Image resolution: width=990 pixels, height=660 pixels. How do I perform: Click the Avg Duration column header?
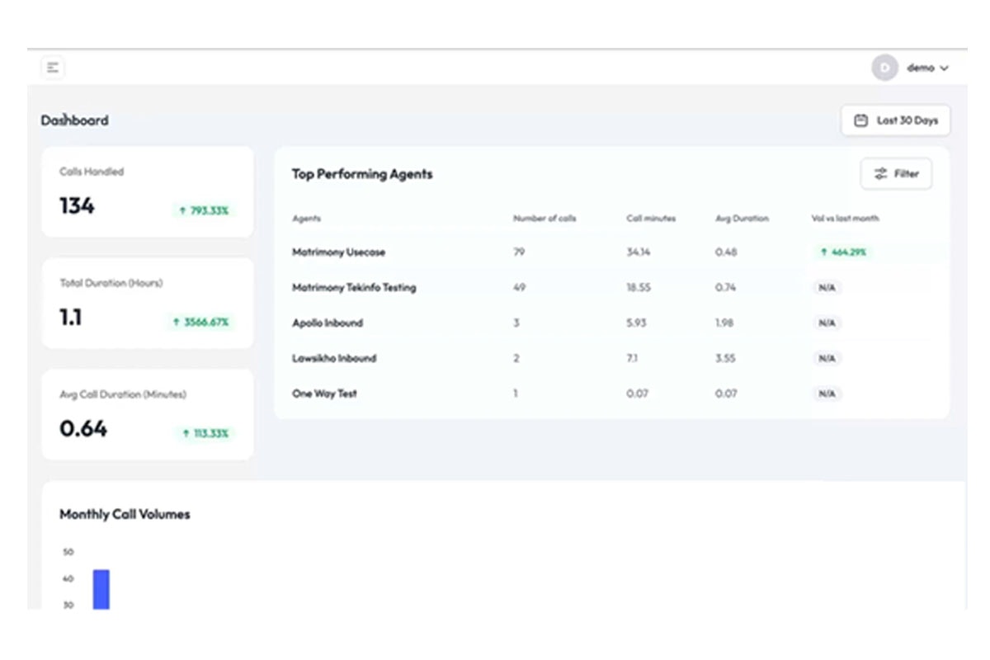click(742, 218)
